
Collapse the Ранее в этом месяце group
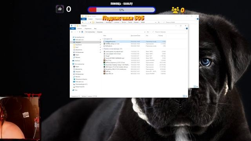[x=103, y=49]
